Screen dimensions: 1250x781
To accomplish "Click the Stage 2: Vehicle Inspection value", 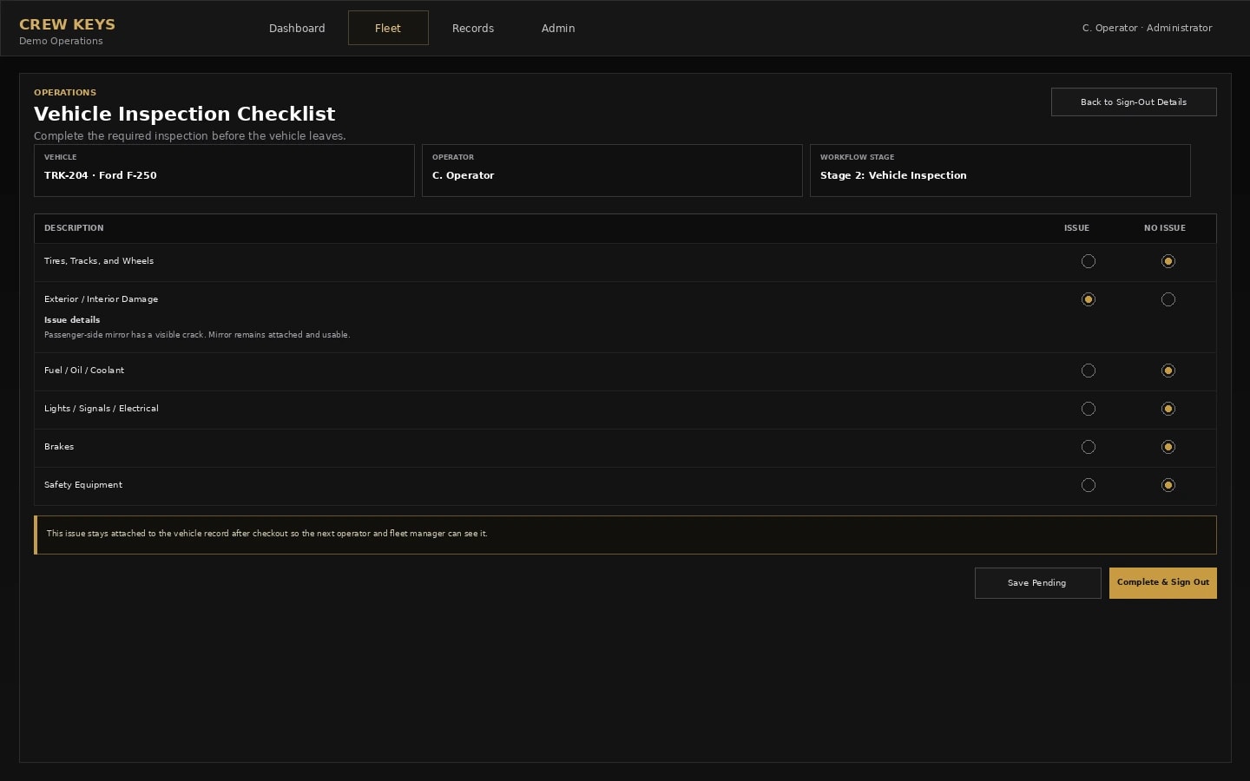I will click(893, 175).
